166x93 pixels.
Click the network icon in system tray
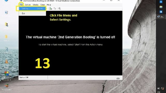163,88
